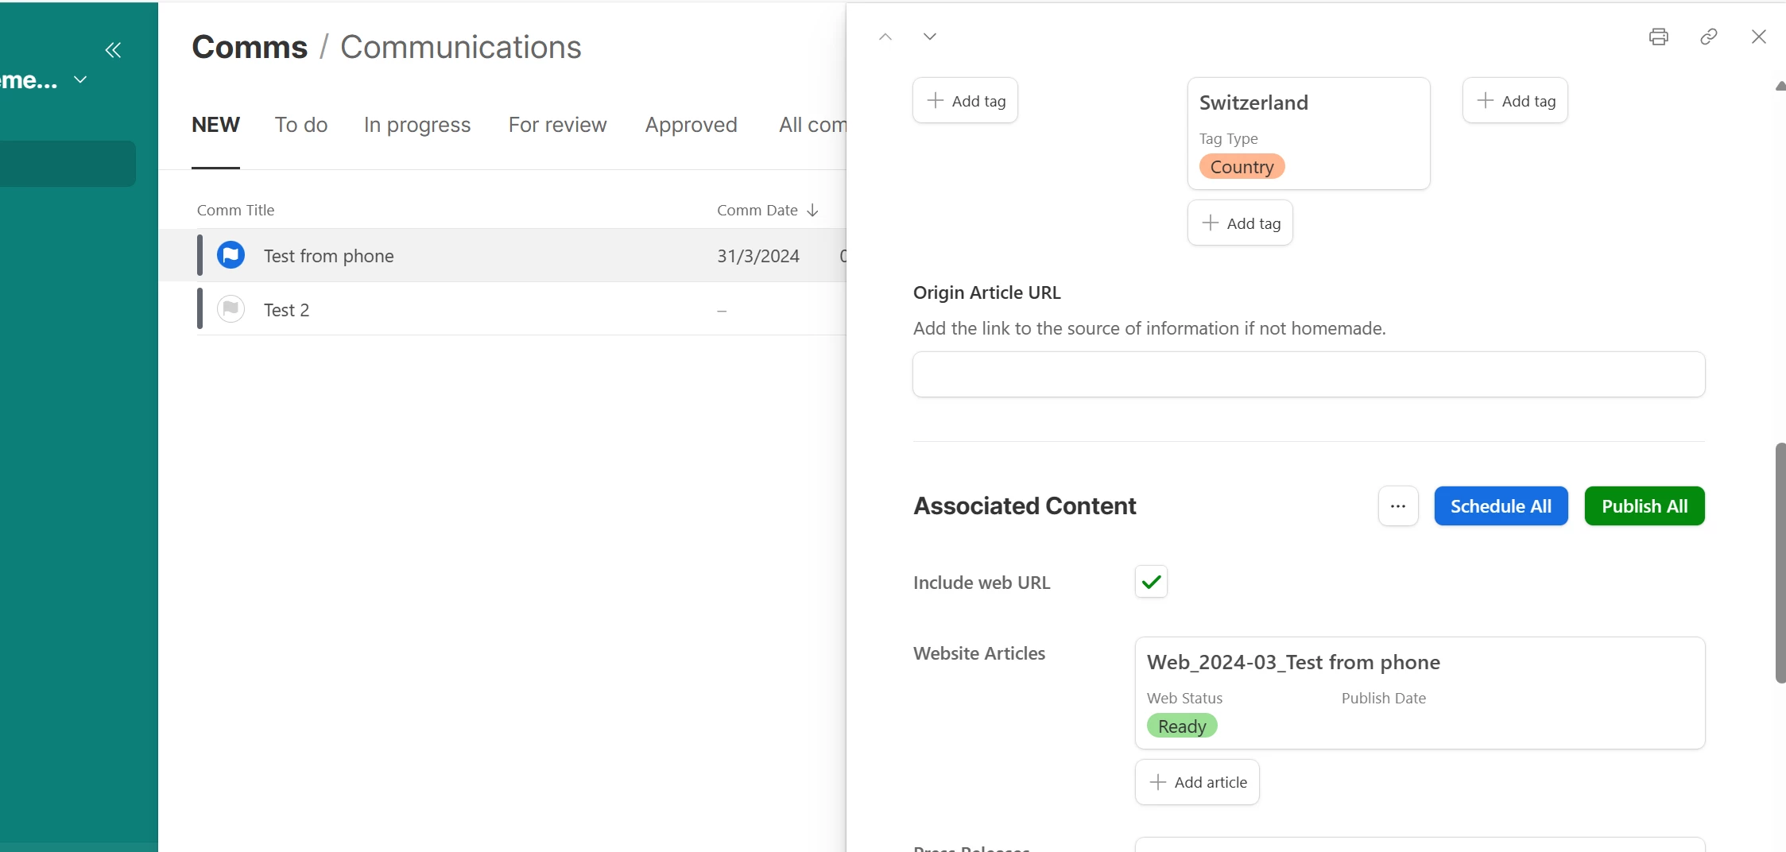
Task: Click the print record icon
Action: tap(1658, 37)
